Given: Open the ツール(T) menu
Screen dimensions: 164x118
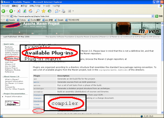Looking at the screenshot, I should point(46,6).
